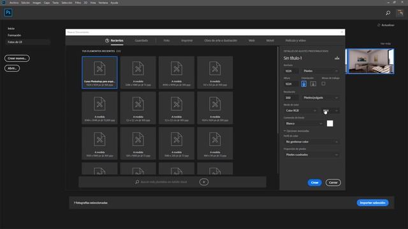Select the A medida 4096 x 4096 preset

pos(177,73)
